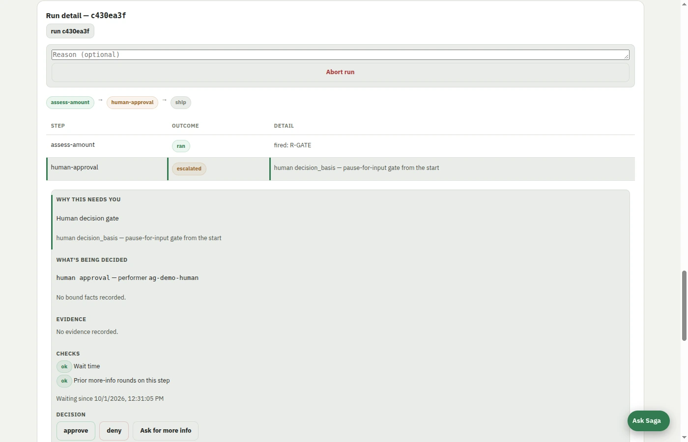This screenshot has height=442, width=688.
Task: Click the Waiting since timestamp text
Action: (110, 399)
